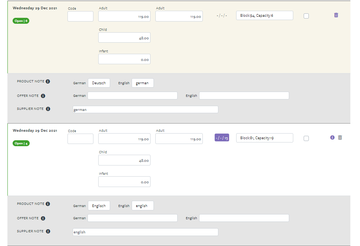Screen dimensions: 360x246
Task: Click the purple '- / - / 15' badge
Action: point(222,137)
